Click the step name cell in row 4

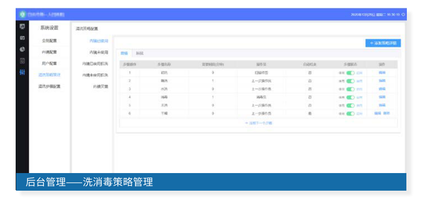tap(164, 97)
